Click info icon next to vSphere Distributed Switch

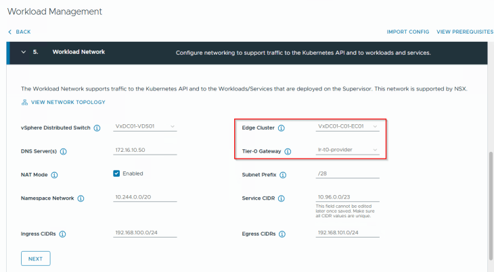tap(97, 128)
